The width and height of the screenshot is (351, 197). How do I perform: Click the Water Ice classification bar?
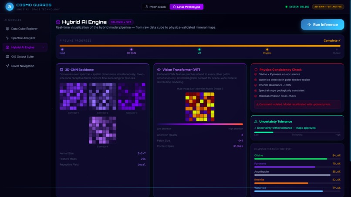click(x=297, y=191)
